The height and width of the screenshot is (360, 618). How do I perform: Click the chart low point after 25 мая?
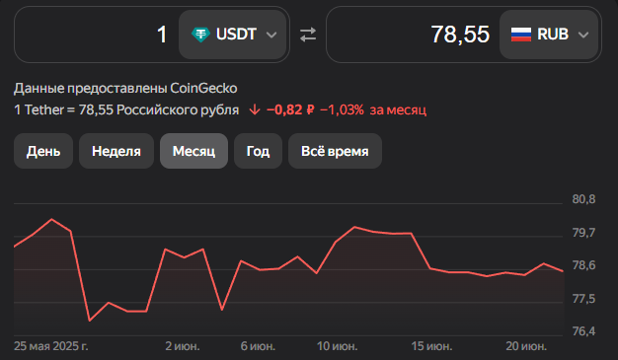(x=90, y=321)
